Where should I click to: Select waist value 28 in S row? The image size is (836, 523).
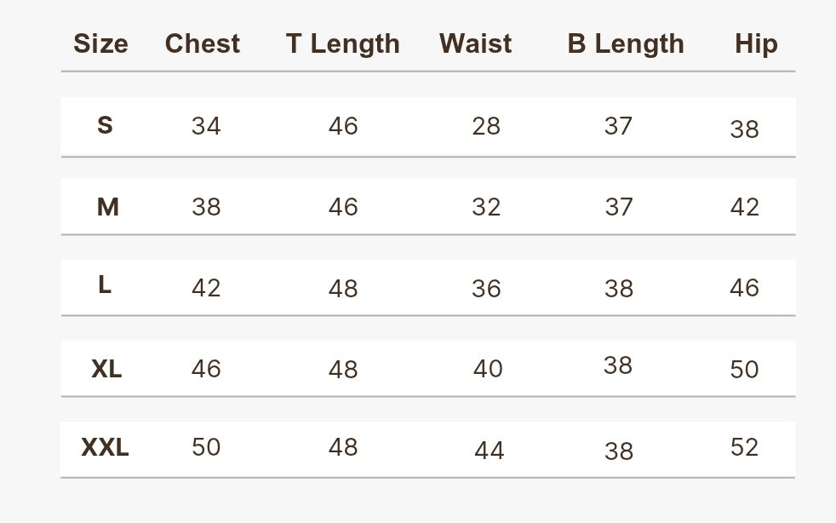coord(486,126)
